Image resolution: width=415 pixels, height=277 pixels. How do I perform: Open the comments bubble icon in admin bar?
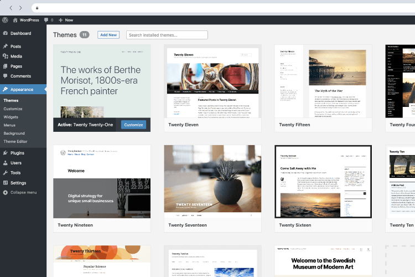coord(46,20)
